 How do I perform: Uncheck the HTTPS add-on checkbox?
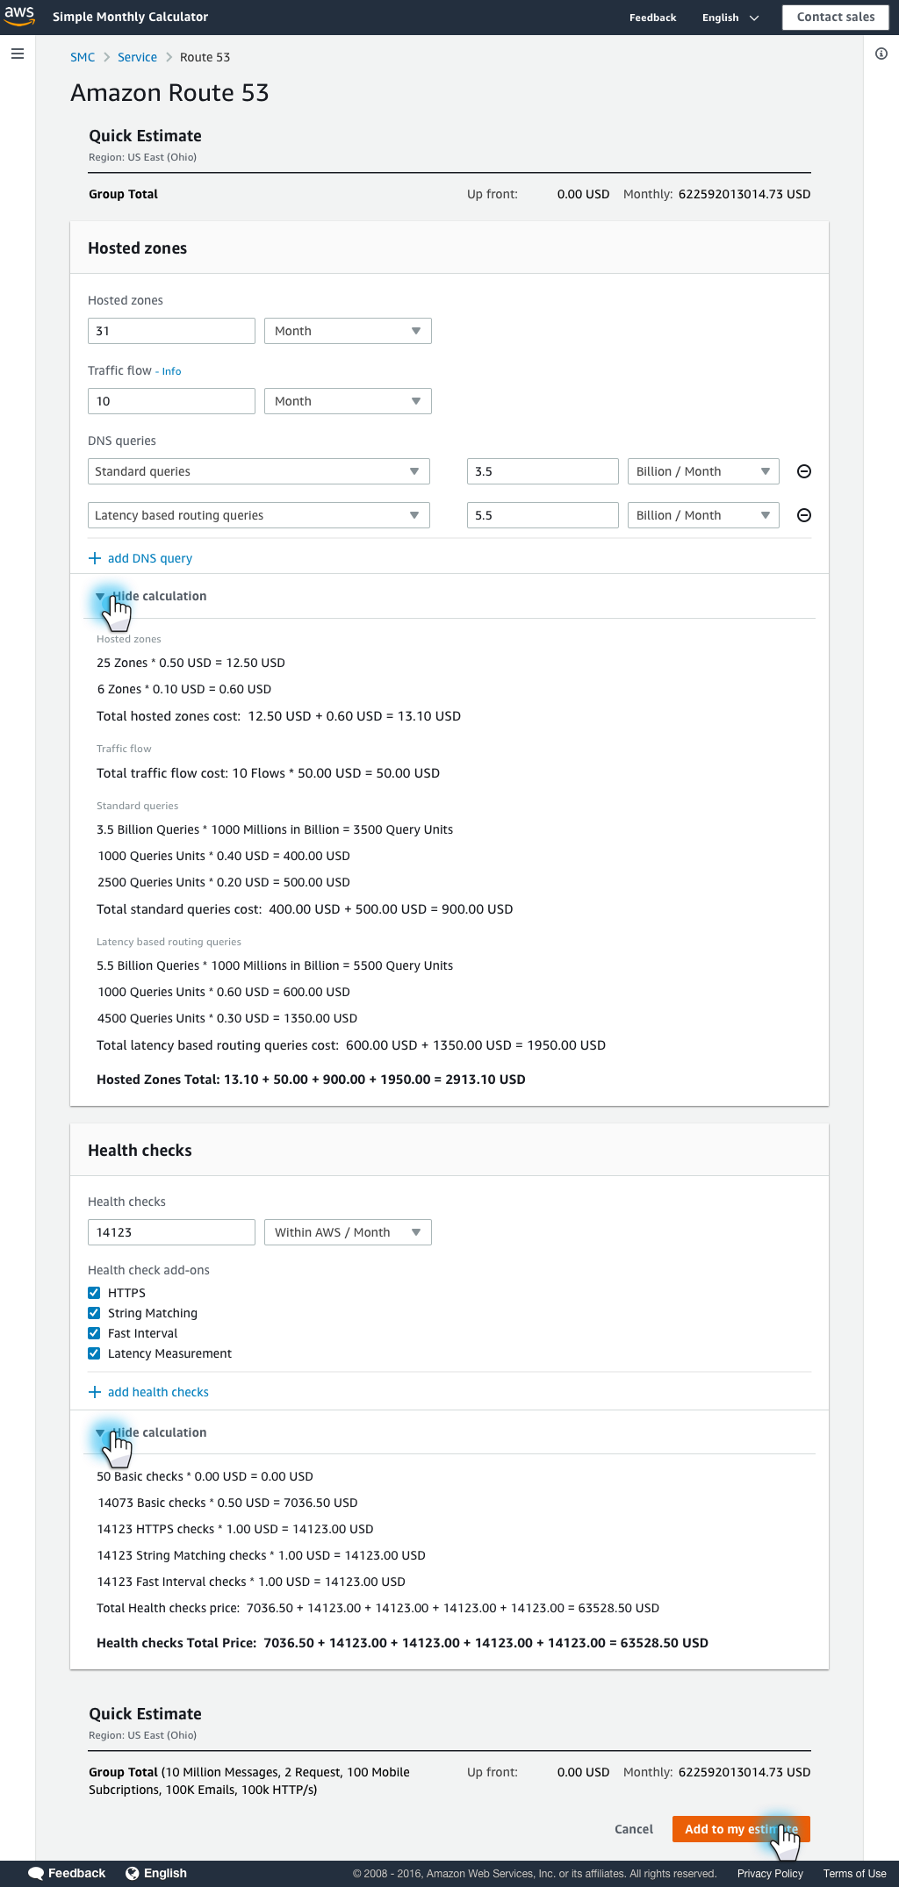[94, 1293]
